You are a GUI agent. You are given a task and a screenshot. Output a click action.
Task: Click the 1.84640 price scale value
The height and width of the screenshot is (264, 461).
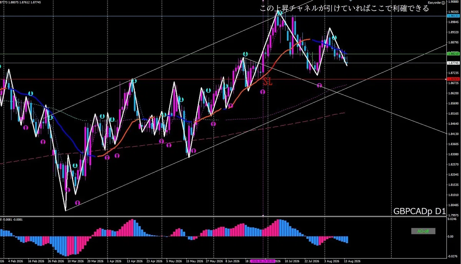click(x=453, y=124)
